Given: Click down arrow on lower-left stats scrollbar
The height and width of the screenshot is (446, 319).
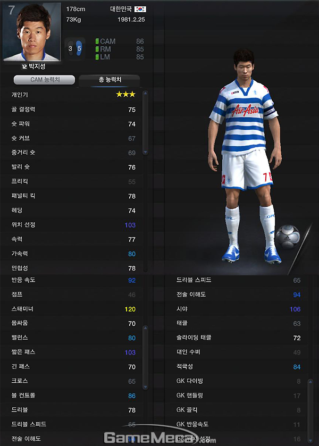Looking at the screenshot, I should pos(145,387).
